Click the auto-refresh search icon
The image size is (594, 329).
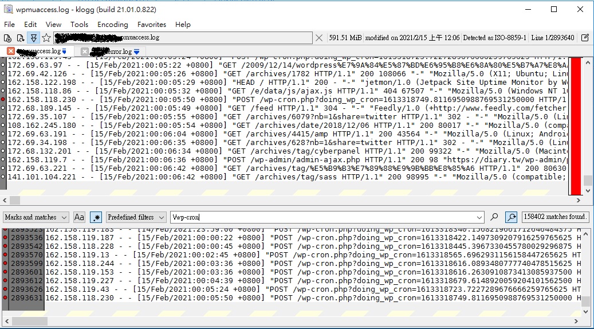pos(511,217)
